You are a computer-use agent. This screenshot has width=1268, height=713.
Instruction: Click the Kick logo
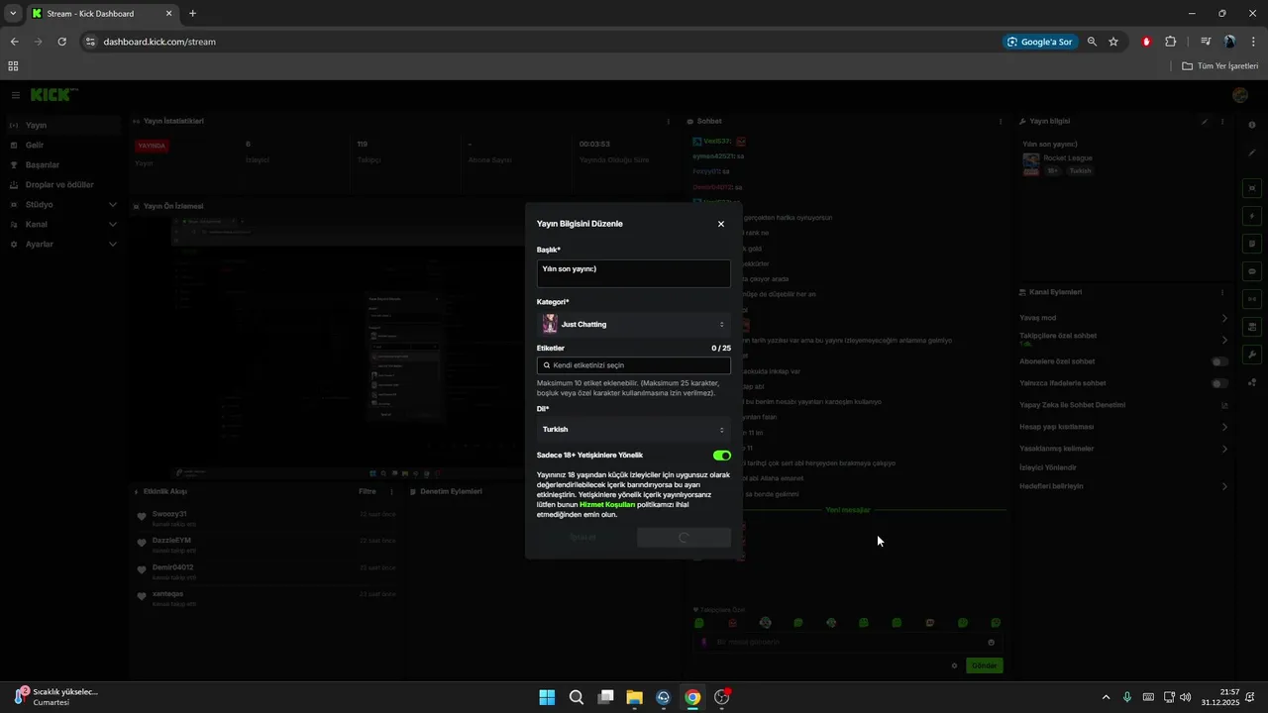53,95
